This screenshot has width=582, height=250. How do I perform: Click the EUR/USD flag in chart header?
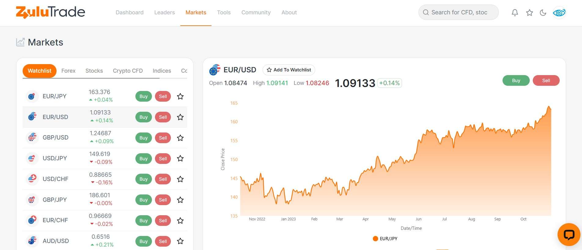(x=215, y=70)
